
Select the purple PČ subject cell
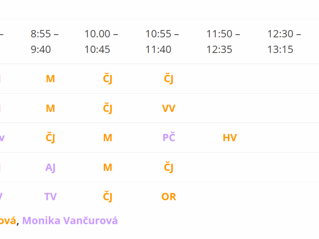pyautogui.click(x=169, y=138)
